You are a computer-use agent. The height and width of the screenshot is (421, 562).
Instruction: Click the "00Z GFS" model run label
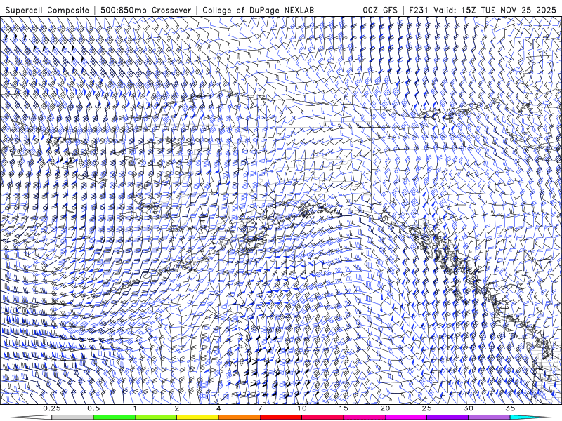380,10
